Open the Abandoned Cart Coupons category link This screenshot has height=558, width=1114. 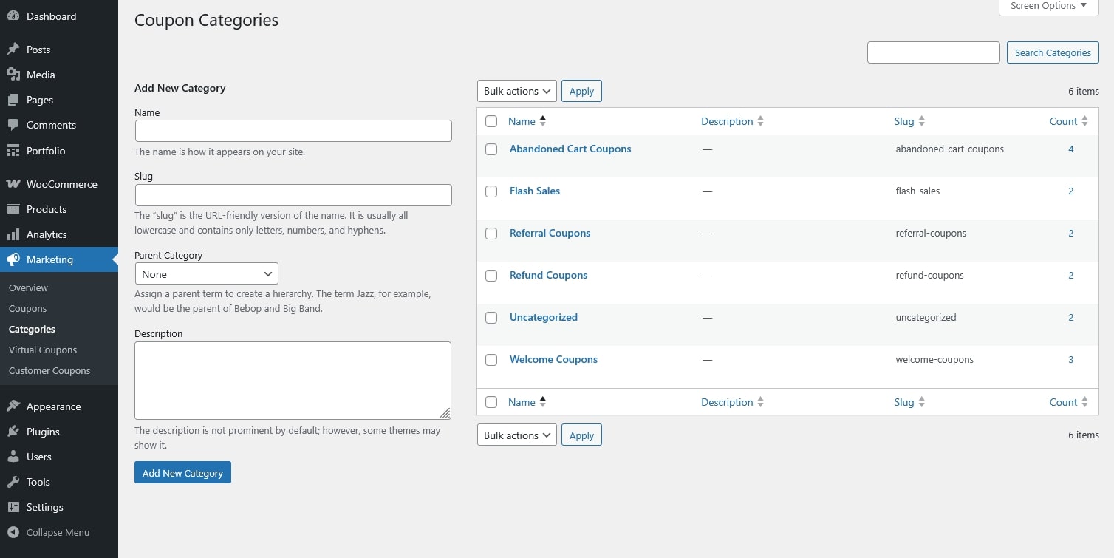pyautogui.click(x=570, y=149)
